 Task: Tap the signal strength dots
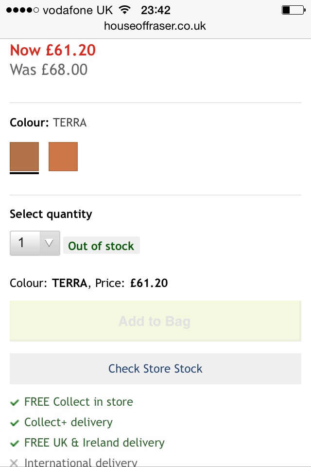22,10
